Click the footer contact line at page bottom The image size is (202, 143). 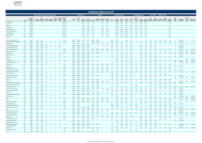(101, 142)
